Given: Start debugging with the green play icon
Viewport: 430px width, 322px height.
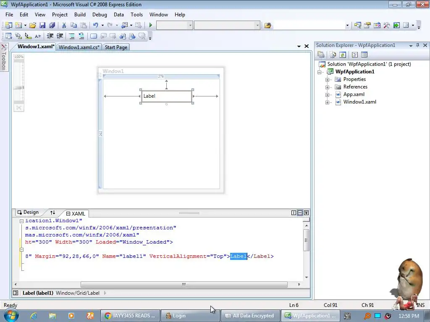Looking at the screenshot, I should click(x=150, y=25).
